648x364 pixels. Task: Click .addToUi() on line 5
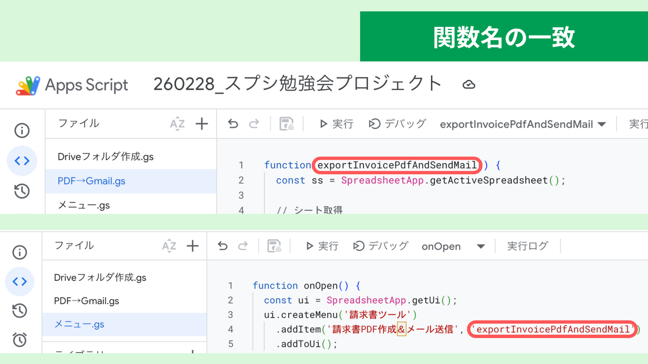[307, 344]
